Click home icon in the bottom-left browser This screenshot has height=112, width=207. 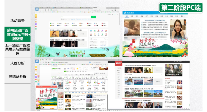click(x=49, y=62)
